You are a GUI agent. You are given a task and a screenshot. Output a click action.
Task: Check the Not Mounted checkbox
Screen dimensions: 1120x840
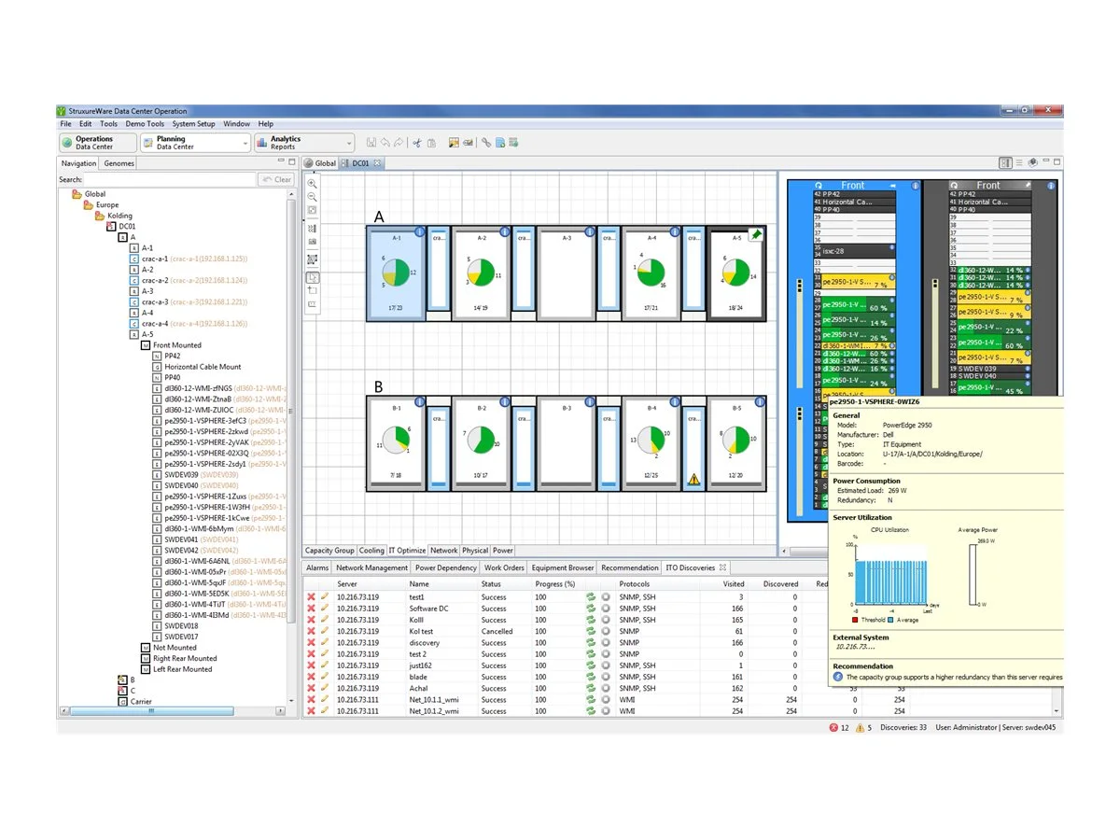[147, 647]
